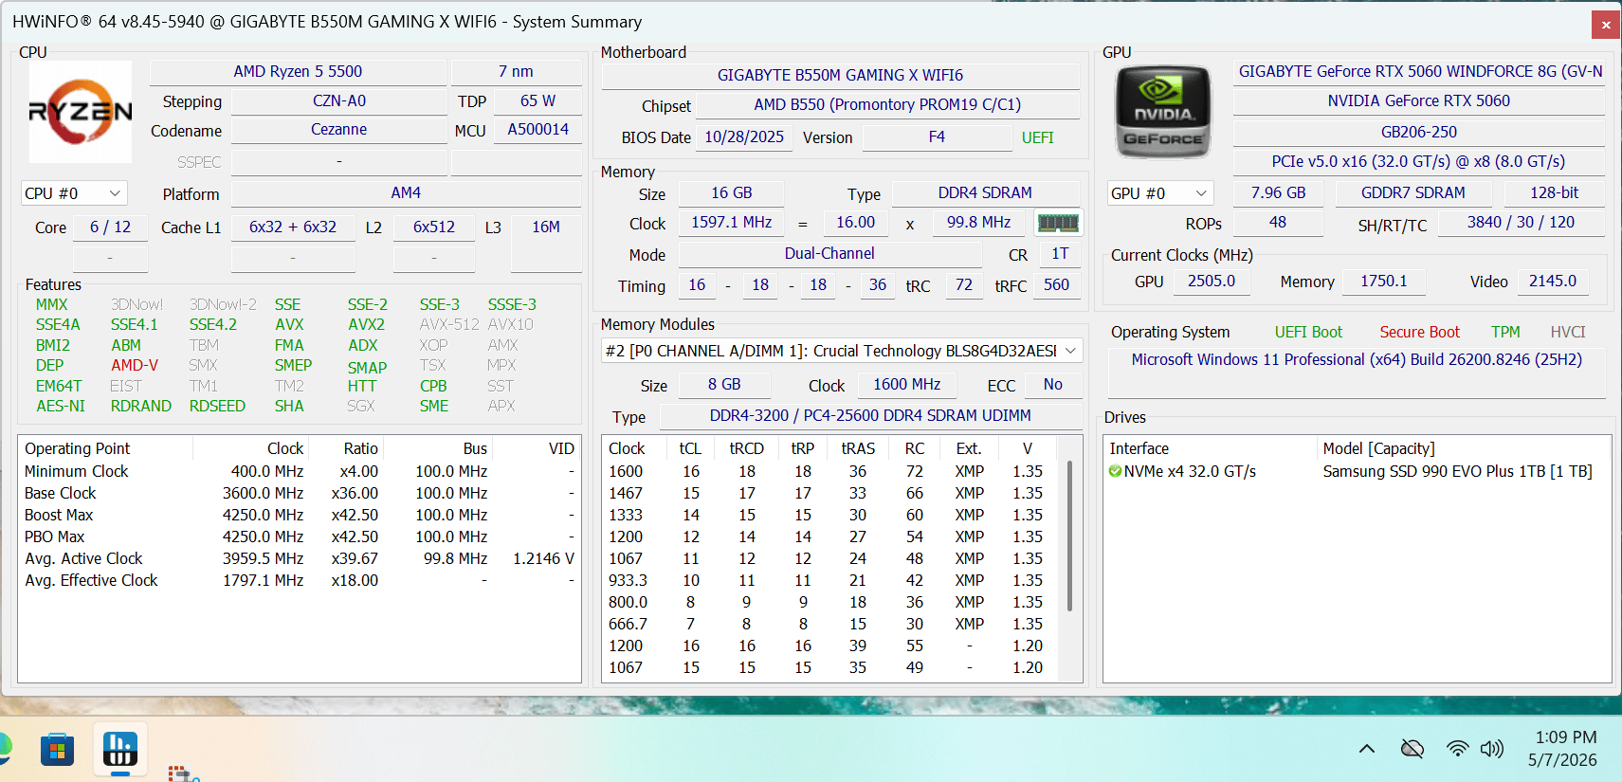Open the GPU #0 selector dropdown
Screen dimensions: 1622x782
click(x=1160, y=193)
